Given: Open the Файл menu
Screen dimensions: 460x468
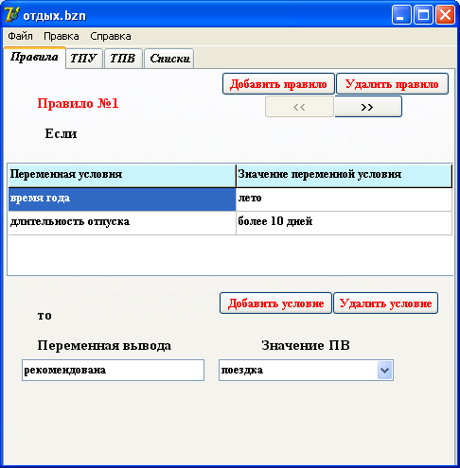Looking at the screenshot, I should point(20,36).
